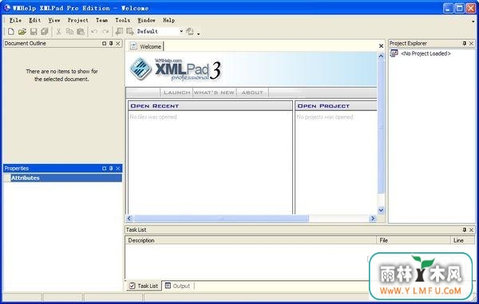The width and height of the screenshot is (479, 304).
Task: Open the Edit menu
Action: [x=34, y=20]
